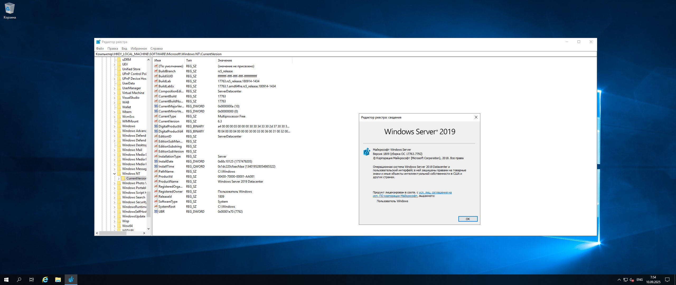Click the Registry Editor taskbar icon
This screenshot has height=285, width=676.
tap(71, 280)
